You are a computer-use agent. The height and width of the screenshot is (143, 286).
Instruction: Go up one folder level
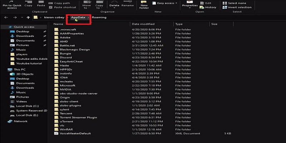point(28,18)
